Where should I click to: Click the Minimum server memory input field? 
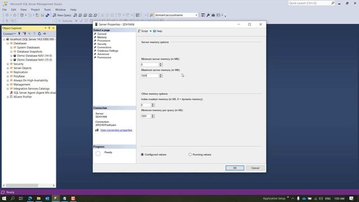150,65
